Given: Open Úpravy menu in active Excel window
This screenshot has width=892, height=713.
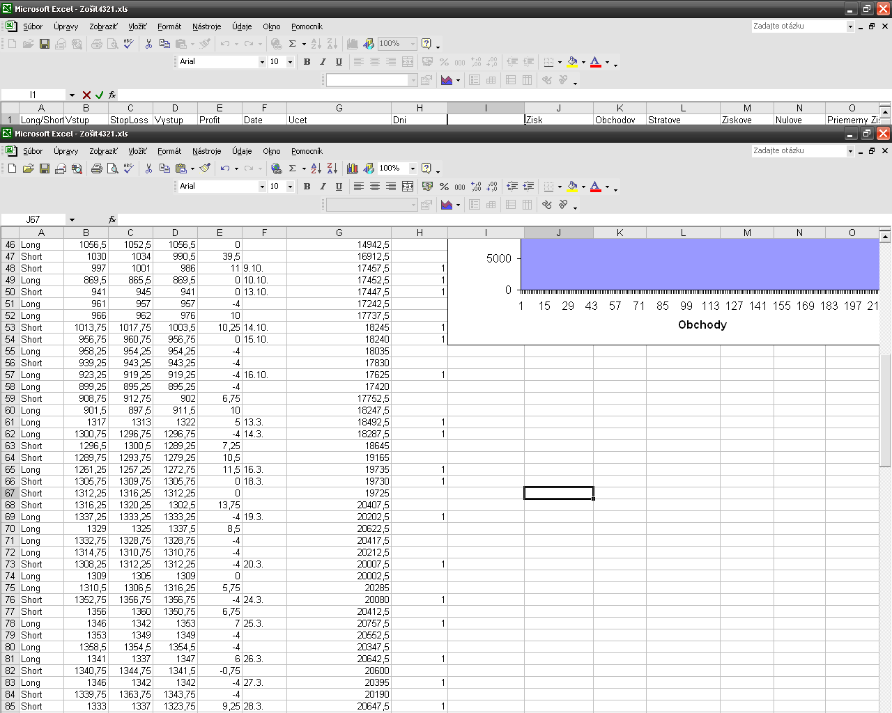Looking at the screenshot, I should (66, 151).
